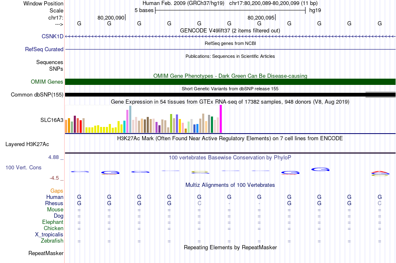Open GENCODE V49lift37 track title
396x263 pixels.
pos(230,30)
